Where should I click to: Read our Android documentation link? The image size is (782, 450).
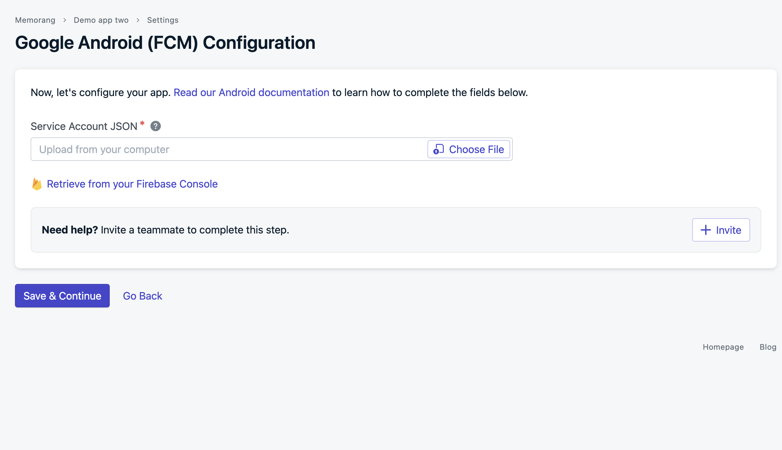251,92
